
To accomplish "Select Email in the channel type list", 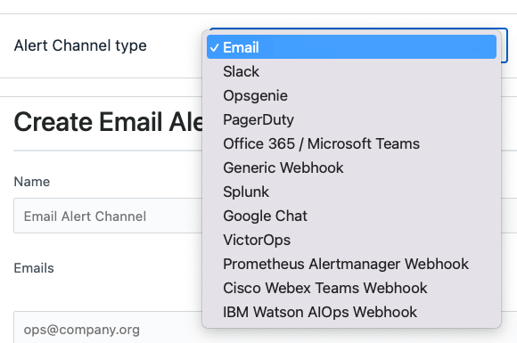I will [x=351, y=47].
